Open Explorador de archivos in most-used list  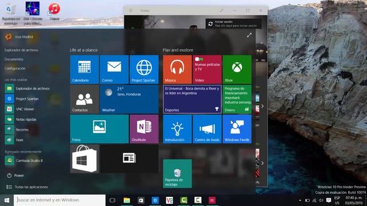[x=28, y=89]
